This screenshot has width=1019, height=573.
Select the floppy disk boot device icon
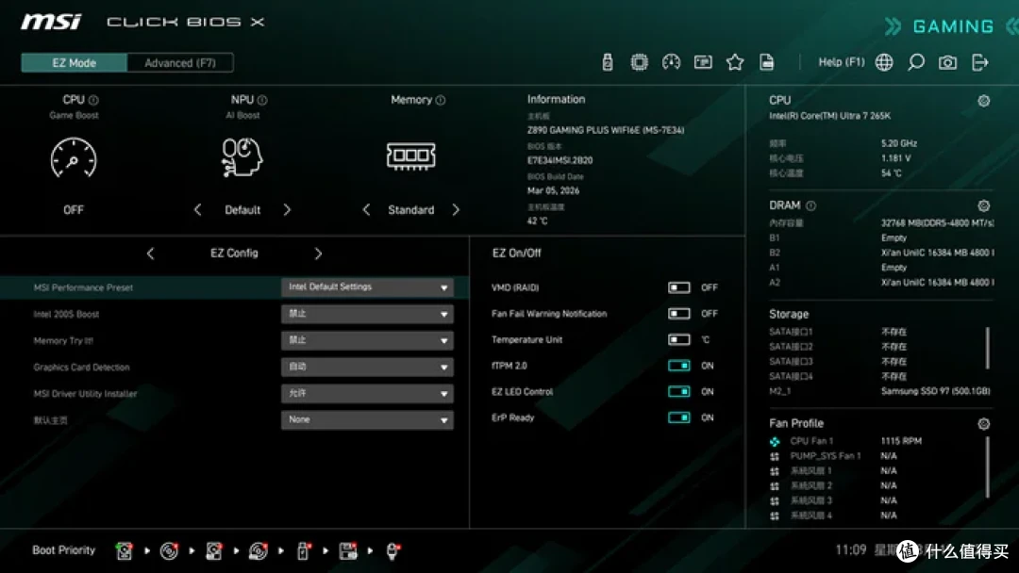(x=347, y=551)
